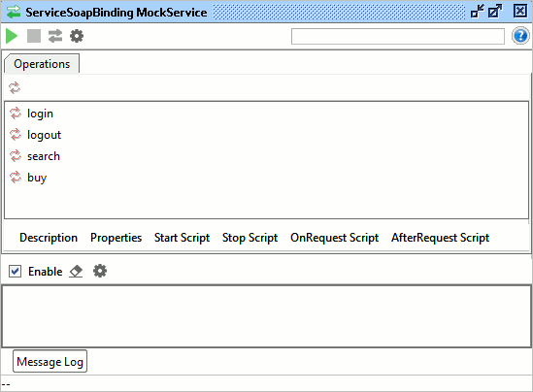This screenshot has width=533, height=392.
Task: Click inside the message log area
Action: tap(266, 316)
